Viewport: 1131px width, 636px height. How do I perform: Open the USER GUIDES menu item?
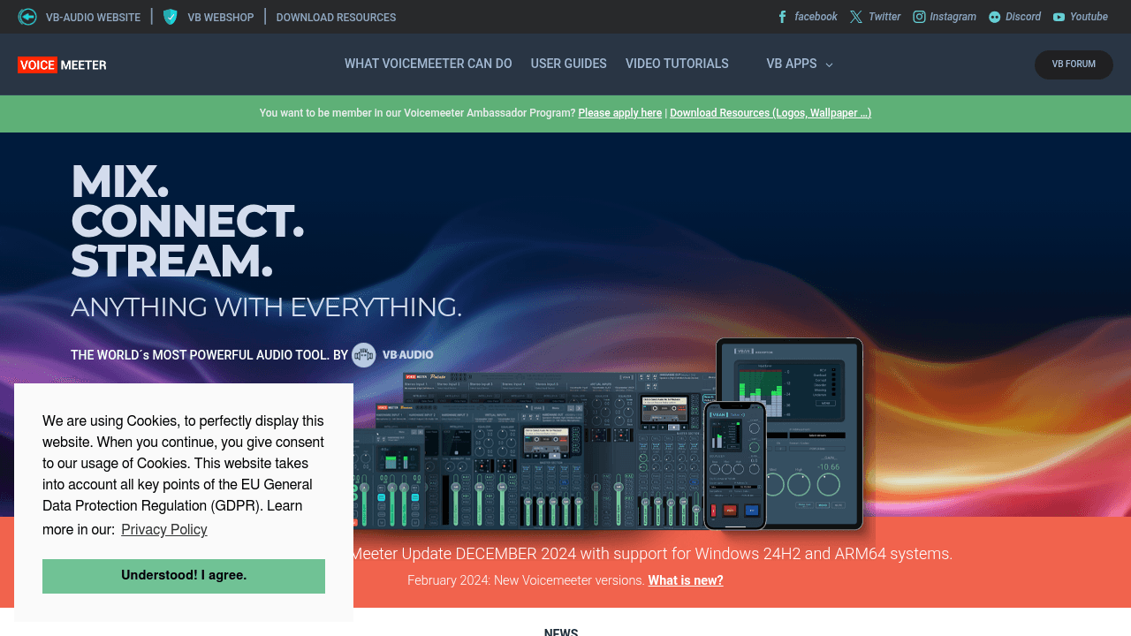click(x=568, y=64)
